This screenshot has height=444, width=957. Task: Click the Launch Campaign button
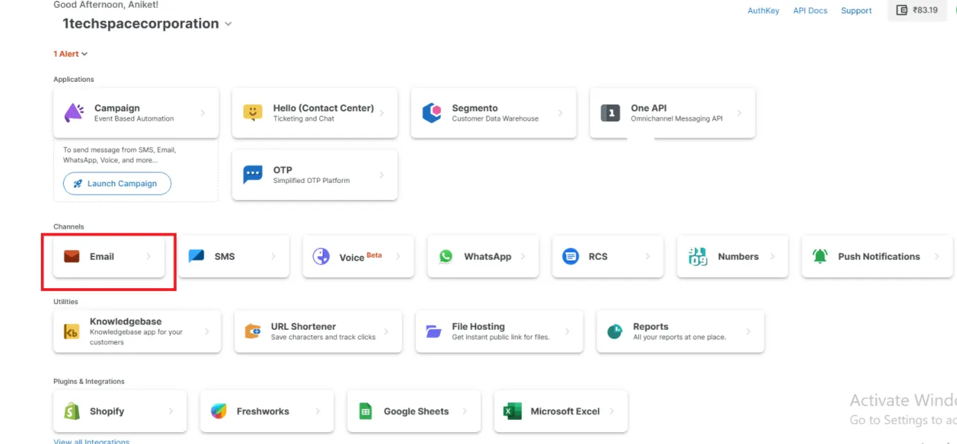coord(117,184)
